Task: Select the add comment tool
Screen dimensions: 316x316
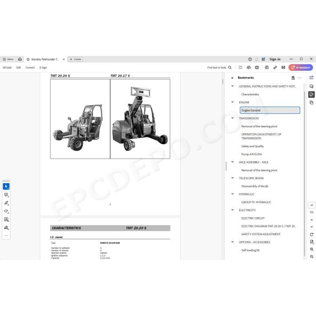Action: (6, 195)
